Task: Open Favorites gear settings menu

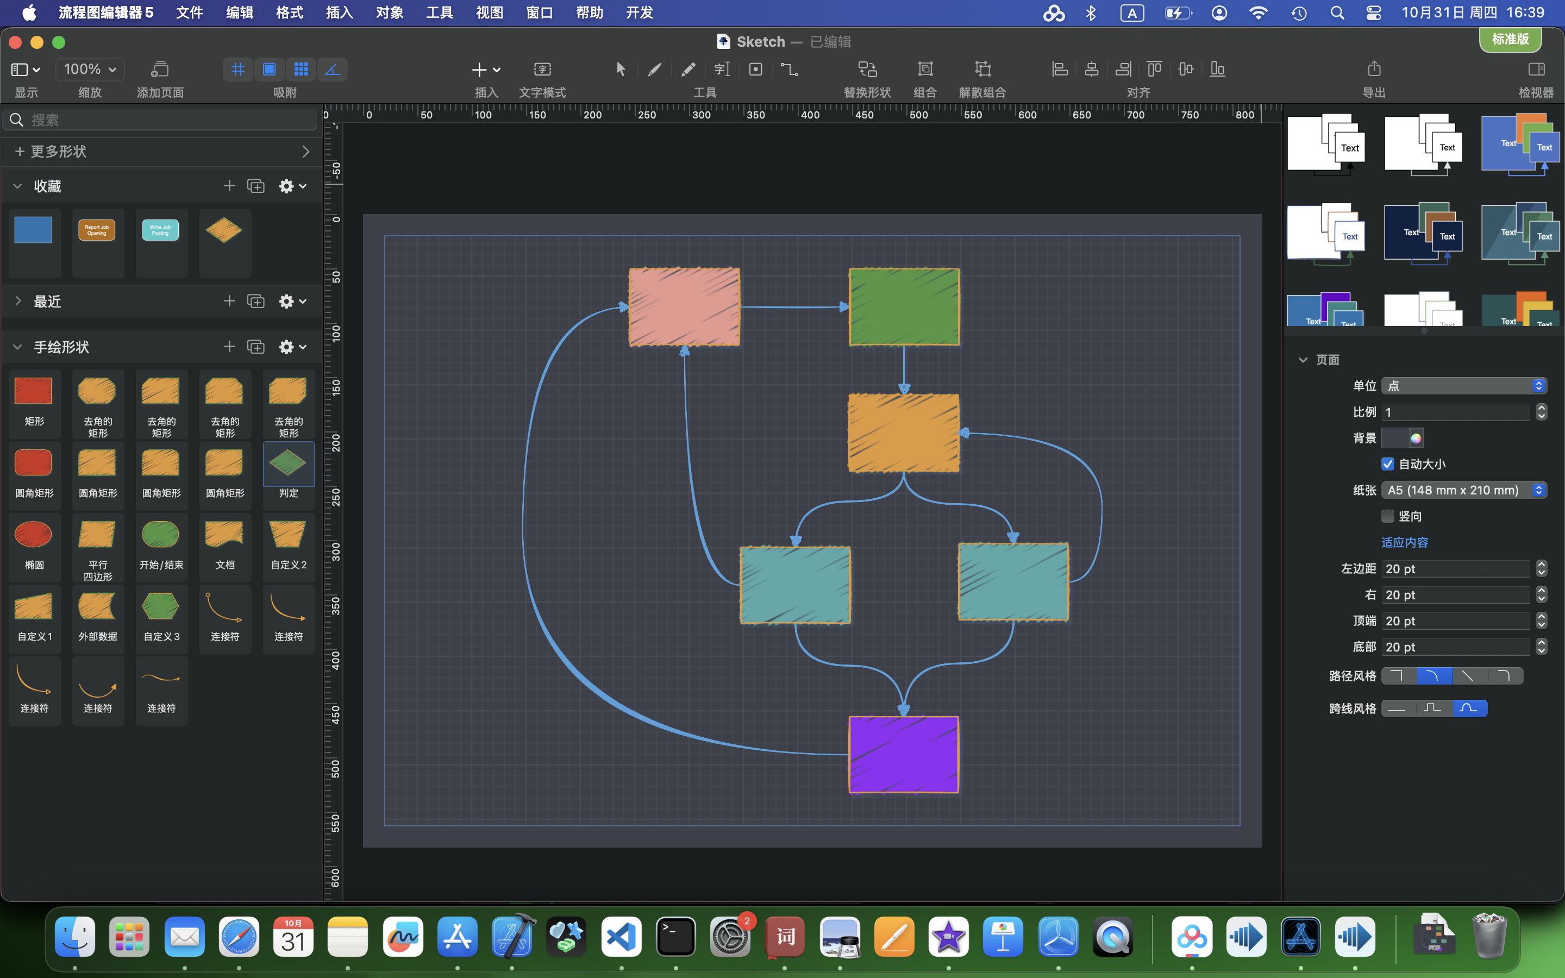Action: tap(292, 186)
